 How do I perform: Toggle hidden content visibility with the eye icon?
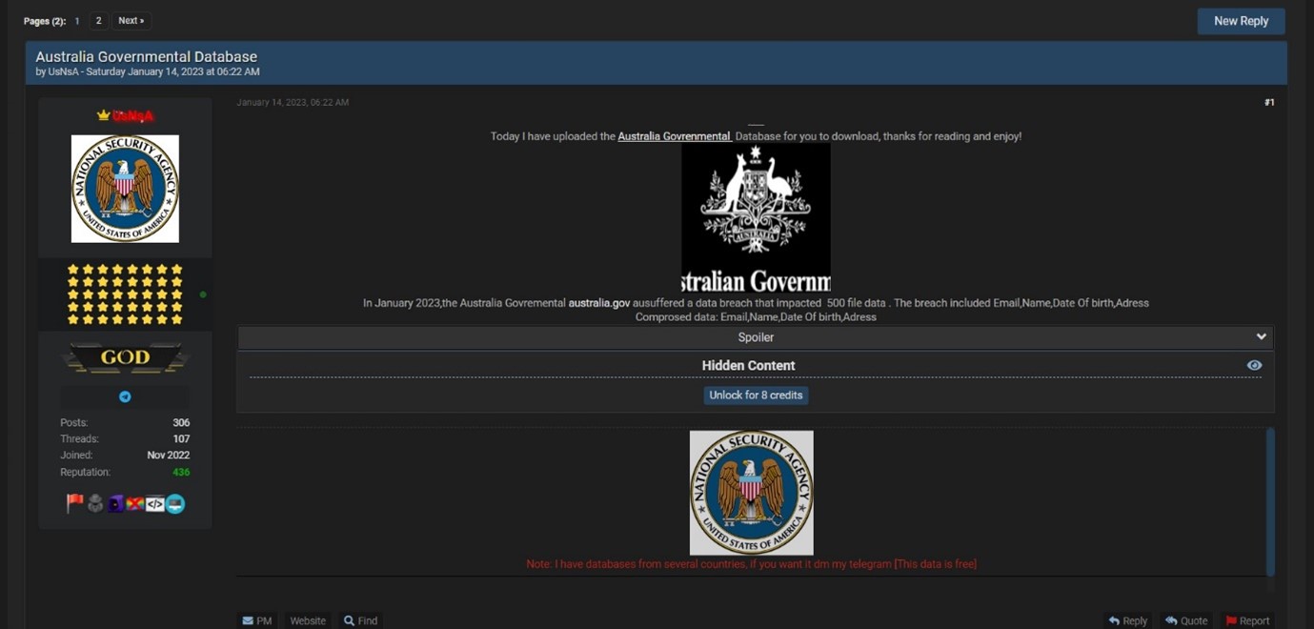(x=1254, y=365)
